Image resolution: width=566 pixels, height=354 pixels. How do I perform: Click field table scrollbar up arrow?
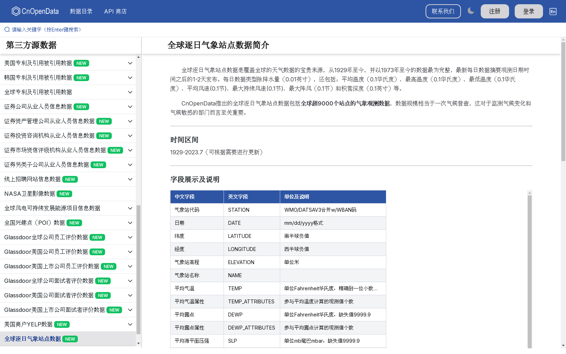coord(530,193)
